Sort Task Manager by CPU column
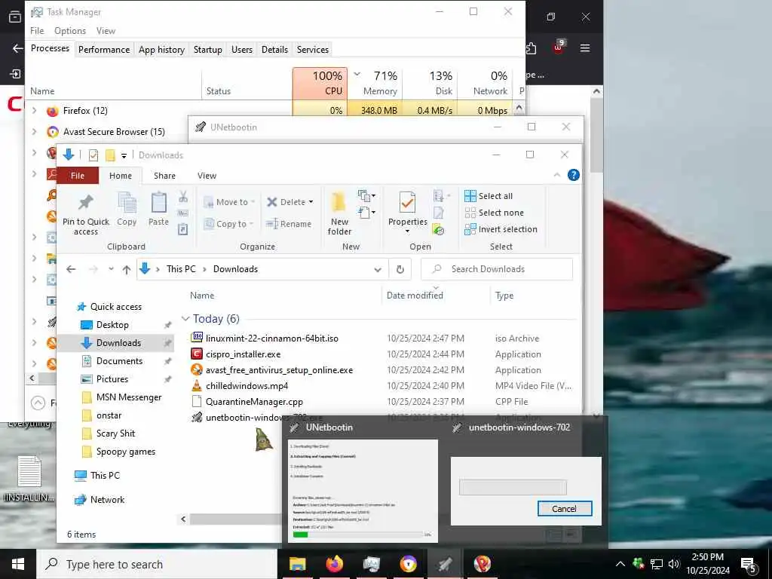Screen dimensions: 772x579 pyautogui.click(x=320, y=83)
